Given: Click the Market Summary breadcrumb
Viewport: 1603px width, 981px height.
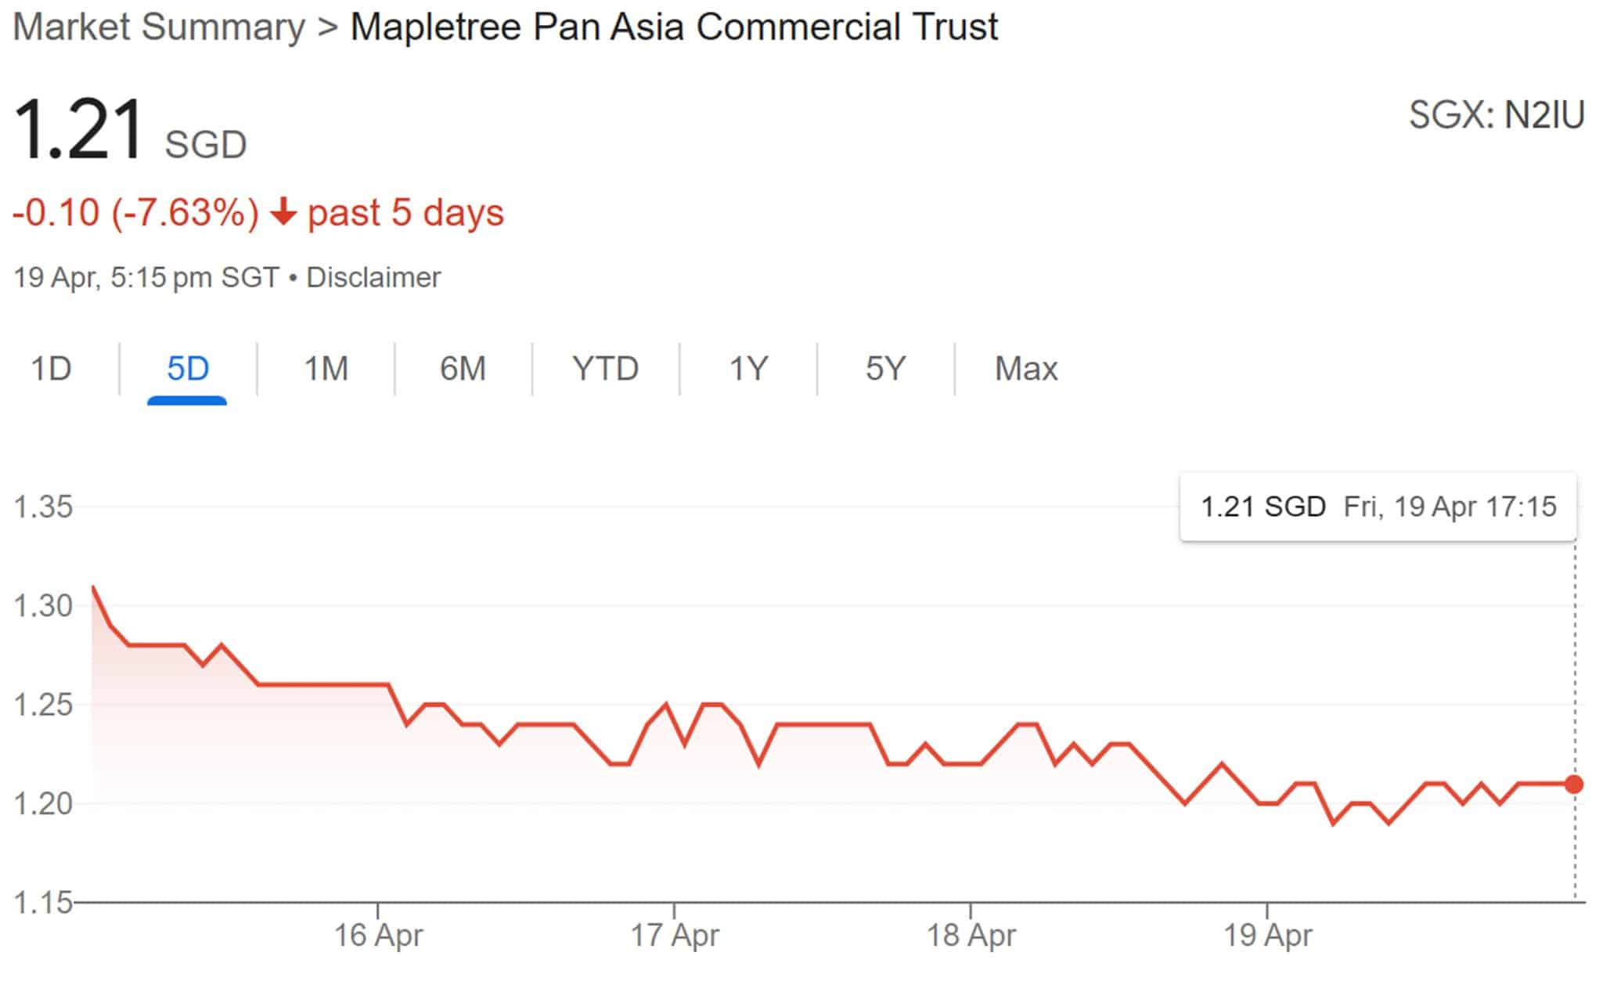Looking at the screenshot, I should pyautogui.click(x=159, y=27).
